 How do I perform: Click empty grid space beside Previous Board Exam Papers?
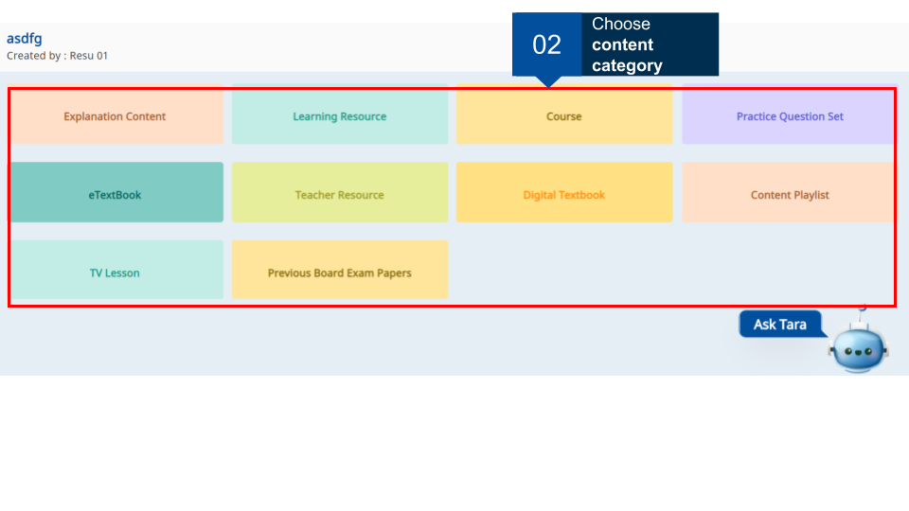663,273
